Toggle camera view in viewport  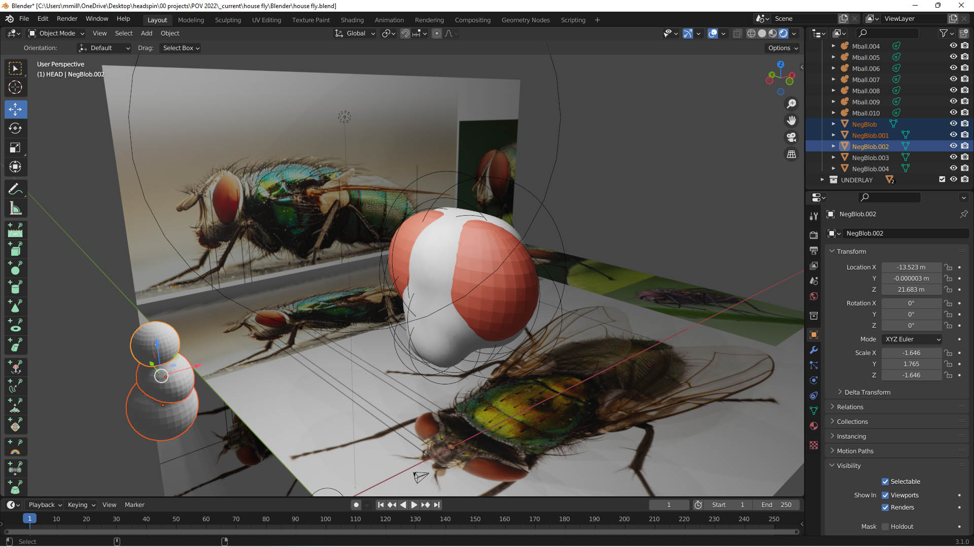point(791,137)
